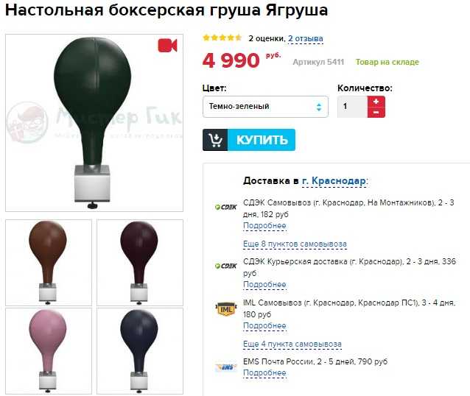Select the brown punching bag thumbnail

[x=49, y=263]
